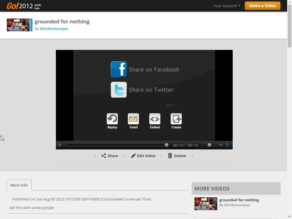Image resolution: width=292 pixels, height=219 pixels.
Task: Click the volume slider knob
Action: point(209,145)
